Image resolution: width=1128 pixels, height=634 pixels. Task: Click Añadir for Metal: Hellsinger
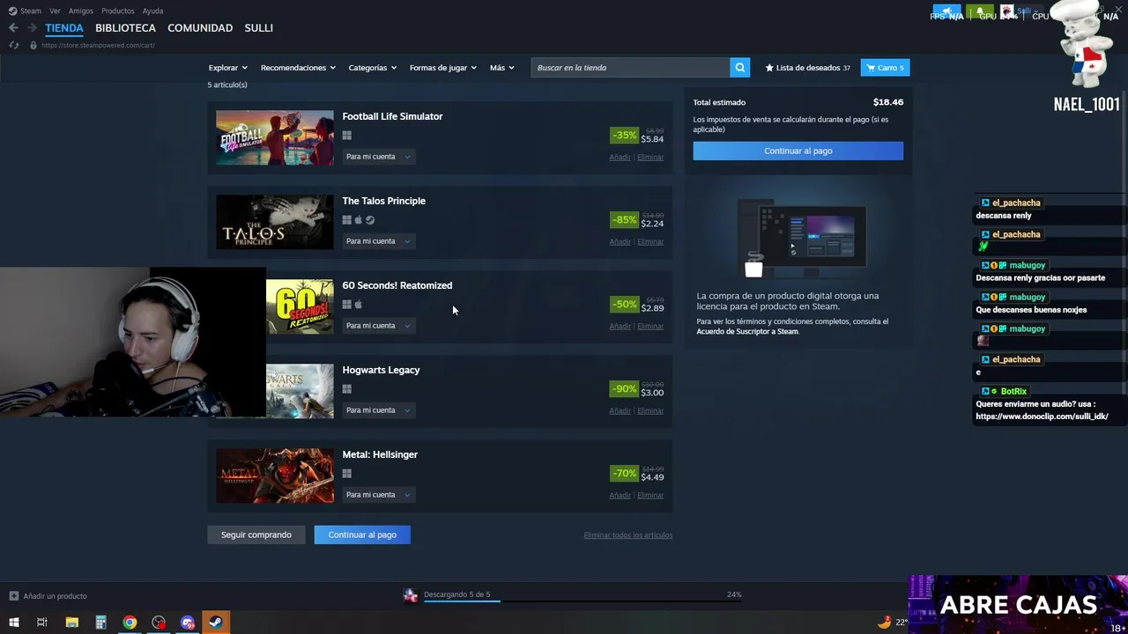620,496
